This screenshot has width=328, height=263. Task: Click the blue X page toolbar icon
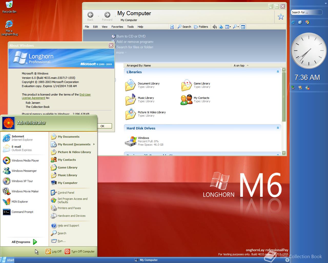point(172,27)
